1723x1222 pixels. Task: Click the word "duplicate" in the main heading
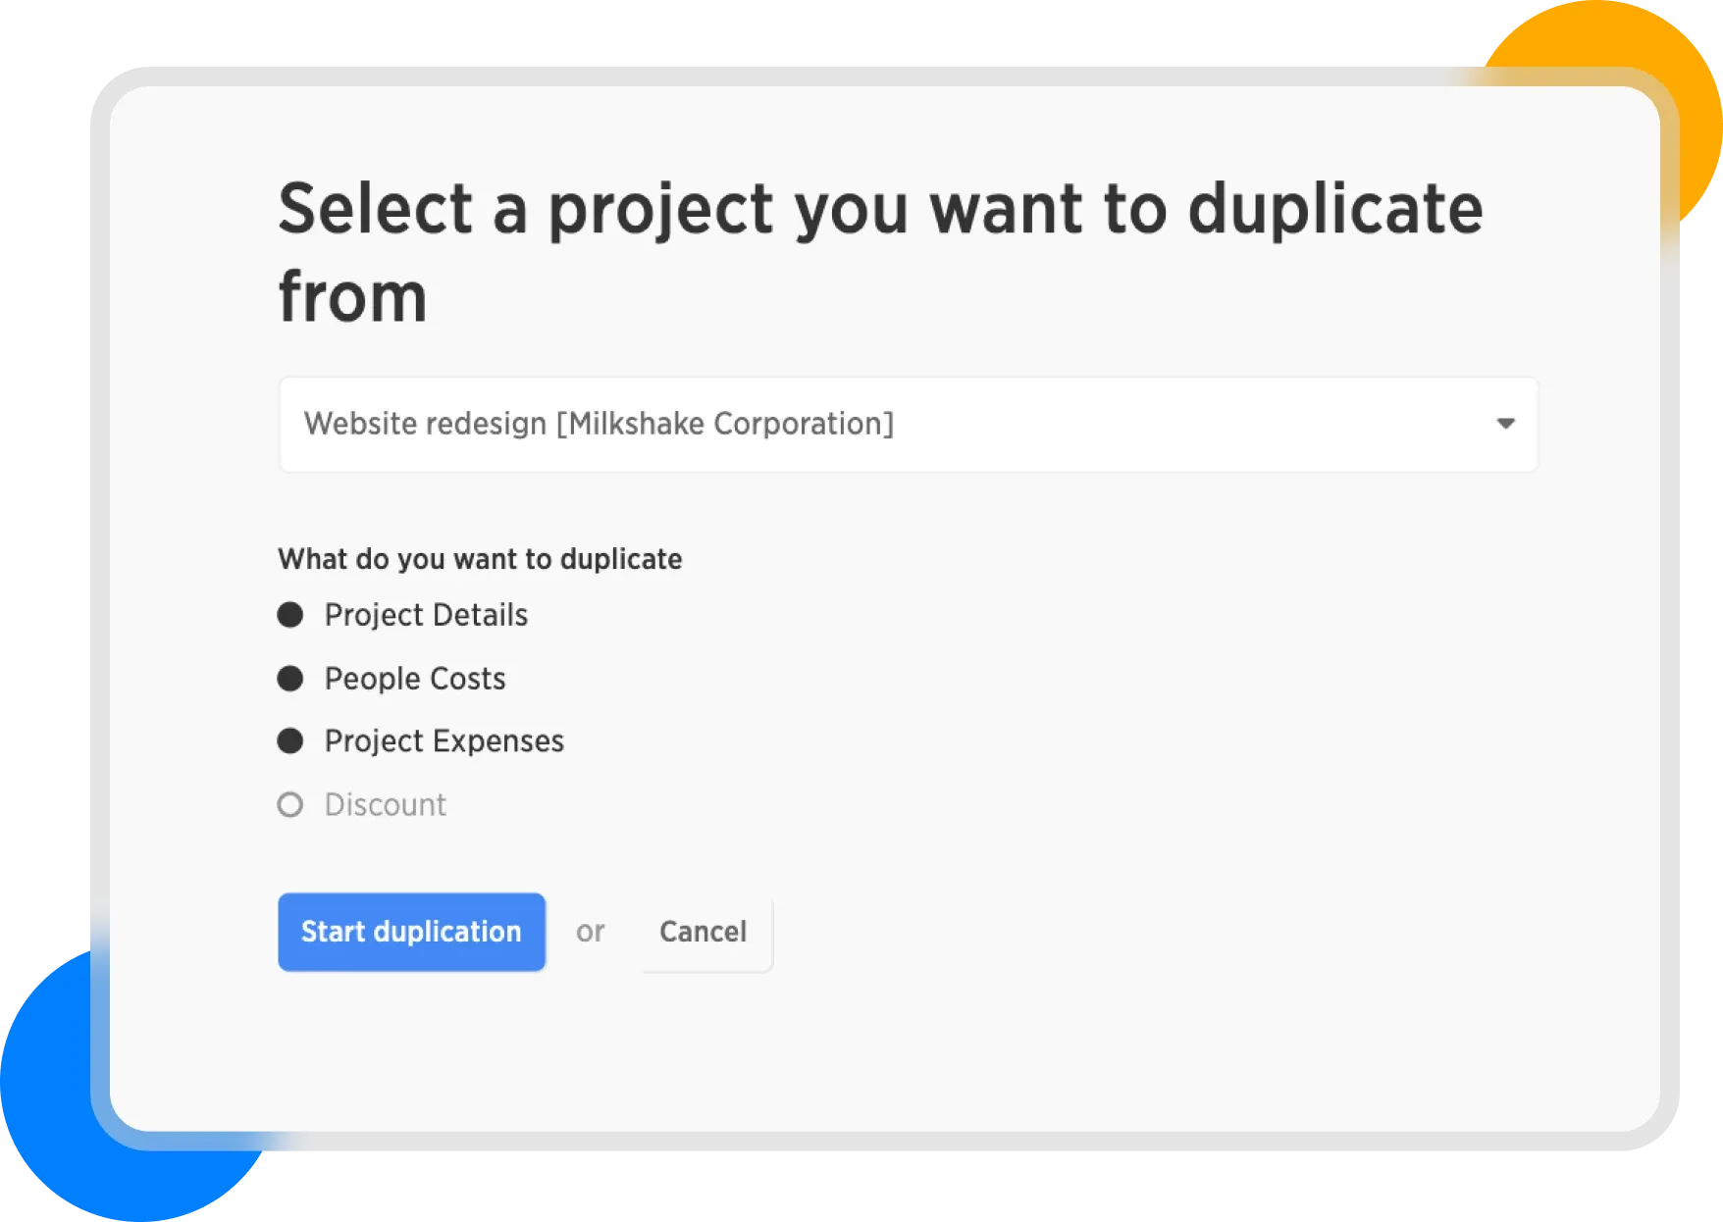click(1334, 210)
